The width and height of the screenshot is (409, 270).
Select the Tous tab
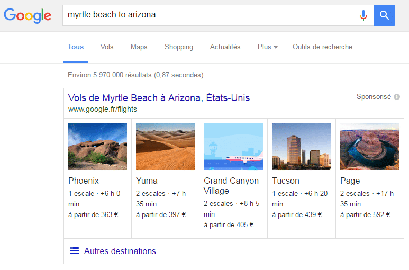76,47
